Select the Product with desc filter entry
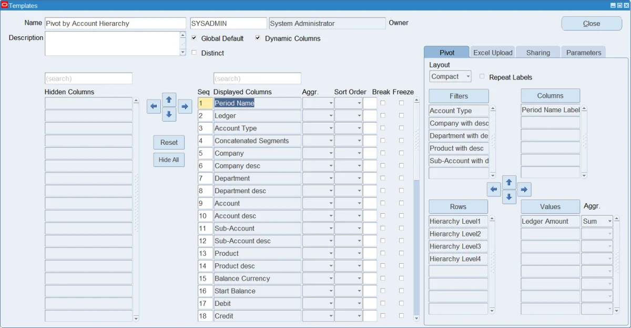 coord(459,148)
